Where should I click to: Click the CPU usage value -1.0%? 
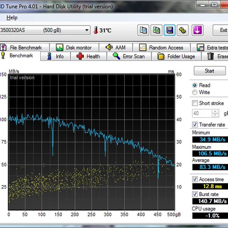(x=210, y=216)
